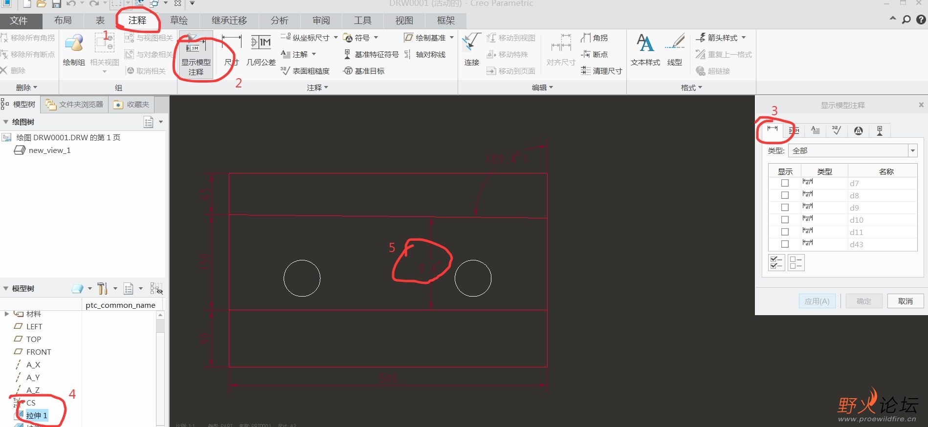This screenshot has width=928, height=427.
Task: Click the datum tab icon in dialog
Action: click(x=880, y=130)
